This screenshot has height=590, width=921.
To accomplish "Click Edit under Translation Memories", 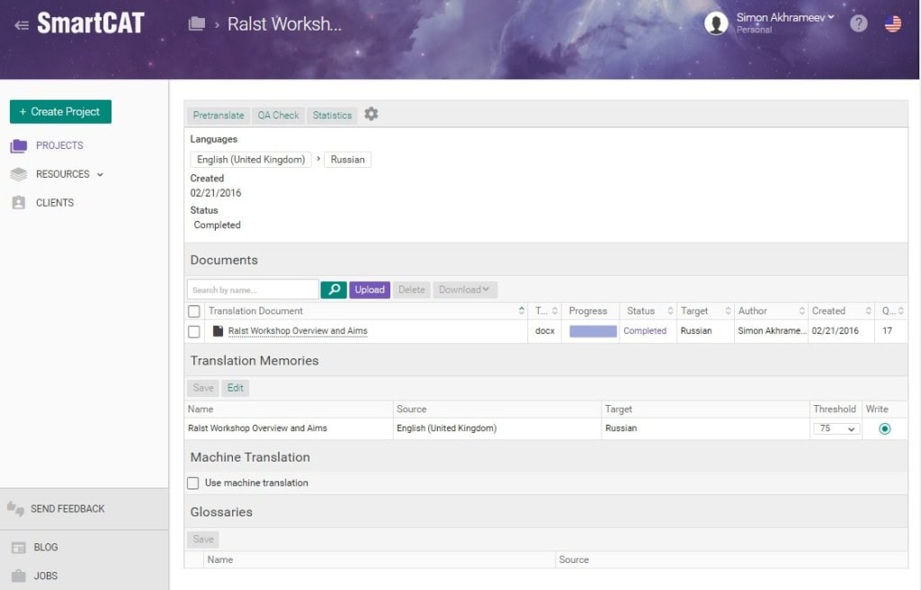I will [235, 388].
